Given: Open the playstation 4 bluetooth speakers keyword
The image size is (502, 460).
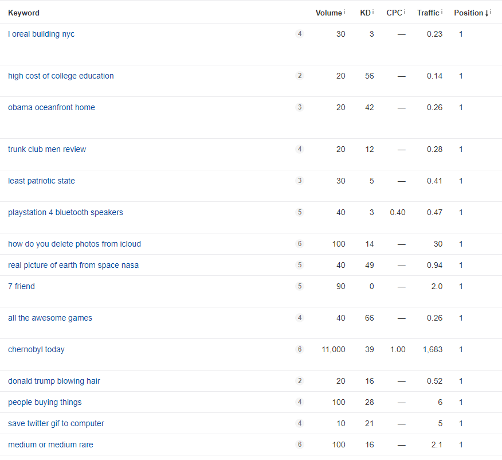Looking at the screenshot, I should coord(65,212).
